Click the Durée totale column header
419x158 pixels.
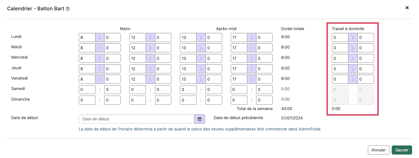(x=293, y=29)
